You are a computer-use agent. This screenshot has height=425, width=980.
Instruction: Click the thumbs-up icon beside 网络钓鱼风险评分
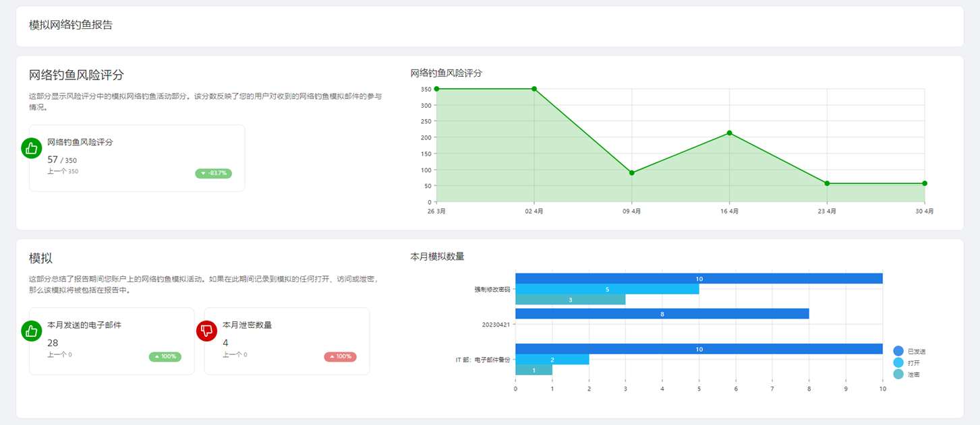coord(31,149)
